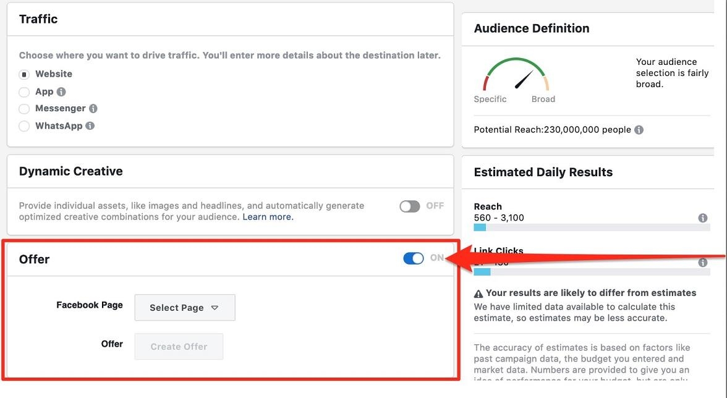Click the Estimated Daily Results heading

tap(544, 172)
